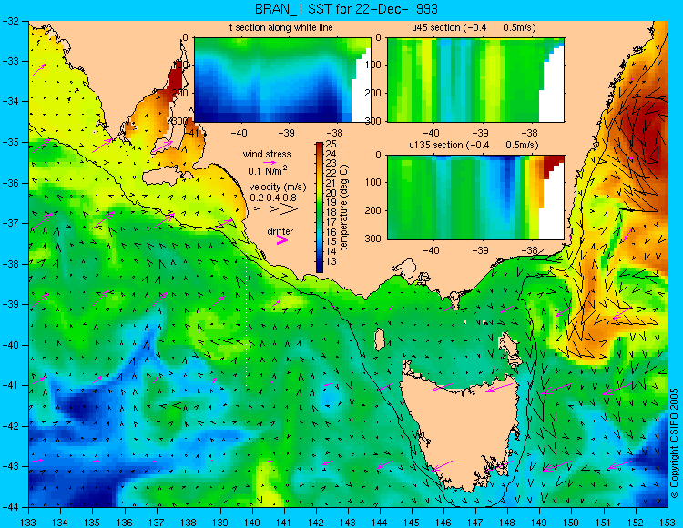Image resolution: width=683 pixels, height=528 pixels.
Task: Click the "147" longitude label on bottom axis
Action: point(475,521)
